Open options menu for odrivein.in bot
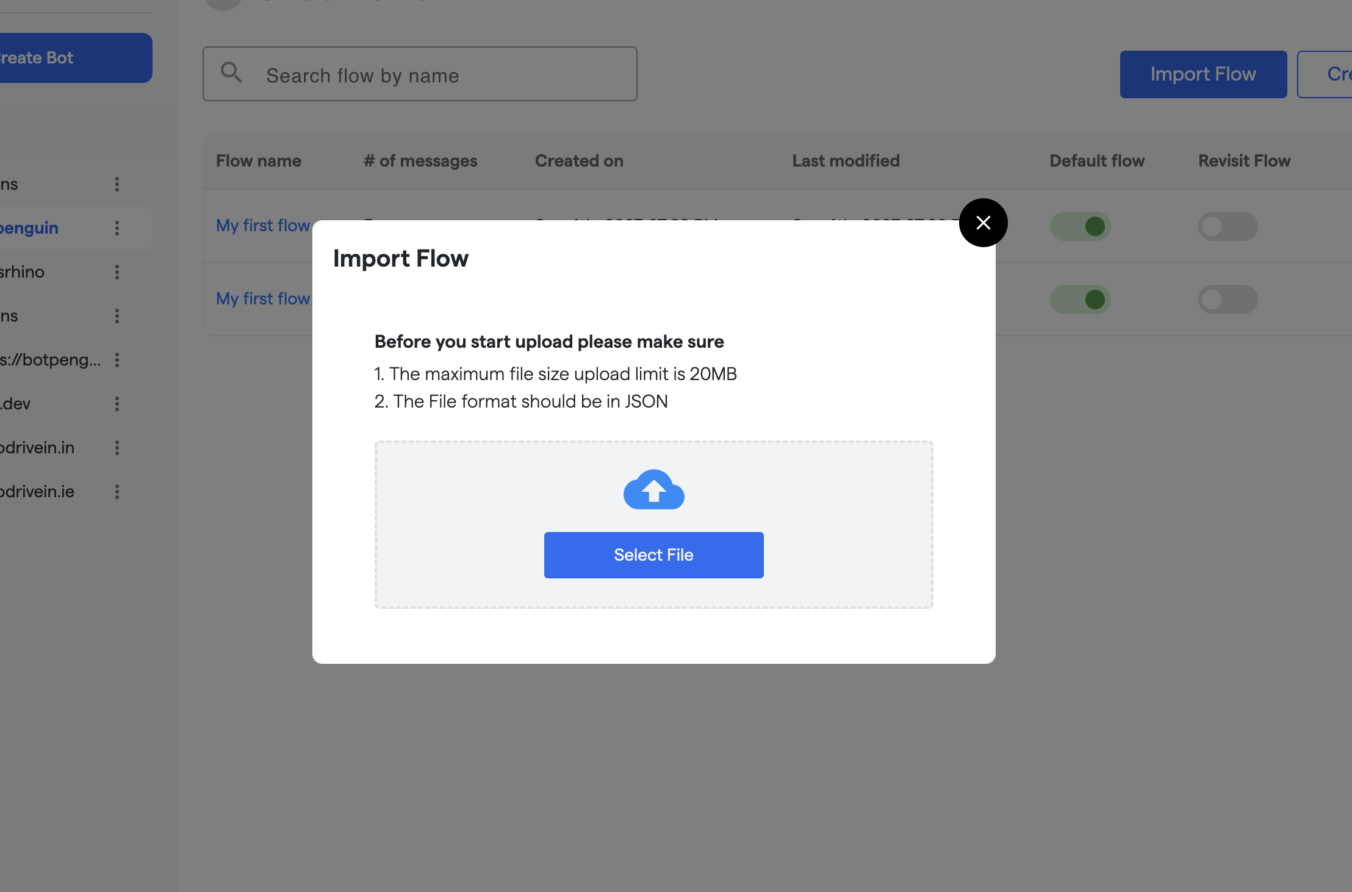The height and width of the screenshot is (892, 1352). [x=117, y=448]
